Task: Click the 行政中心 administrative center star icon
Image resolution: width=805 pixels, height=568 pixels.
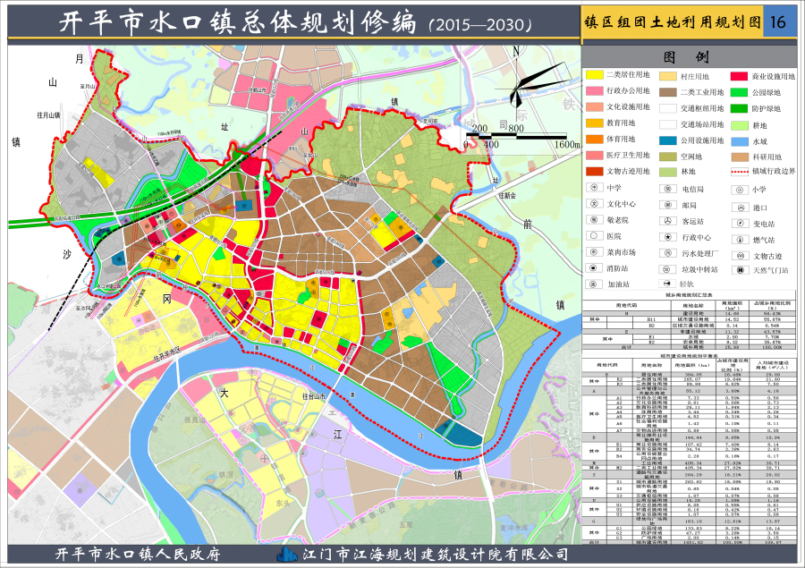Action: click(x=667, y=235)
